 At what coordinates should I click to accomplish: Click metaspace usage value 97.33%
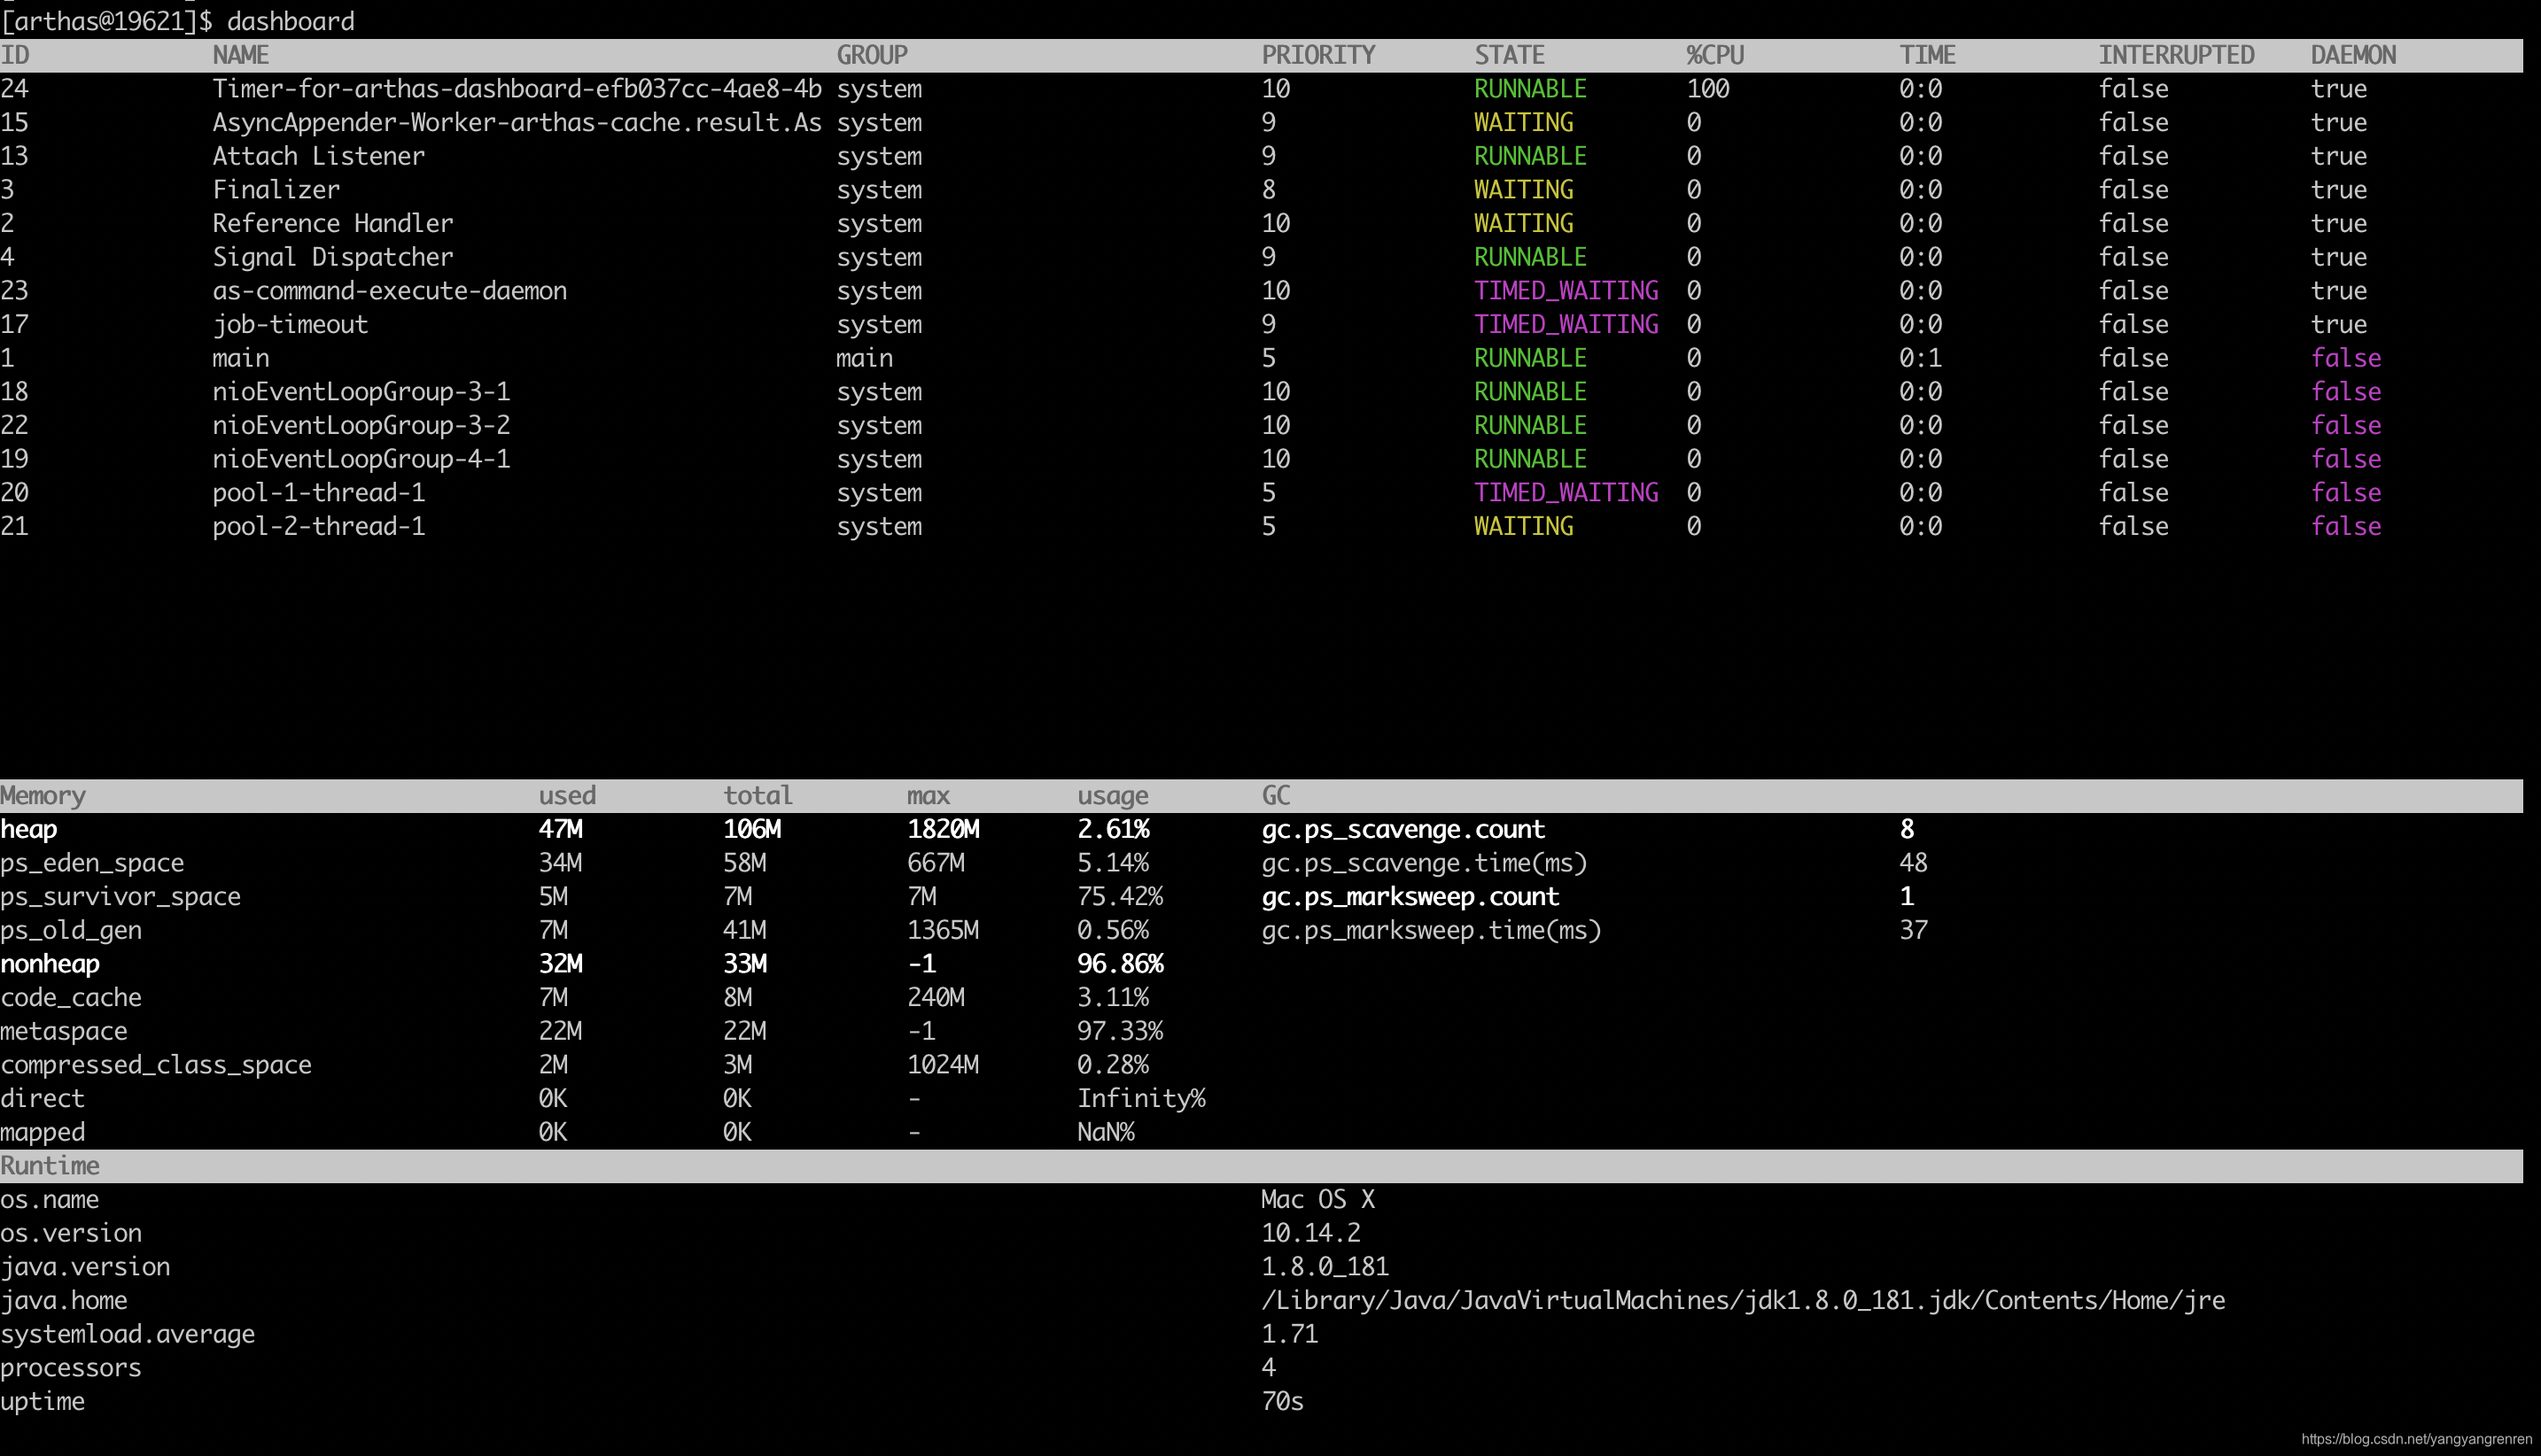coord(1120,1031)
